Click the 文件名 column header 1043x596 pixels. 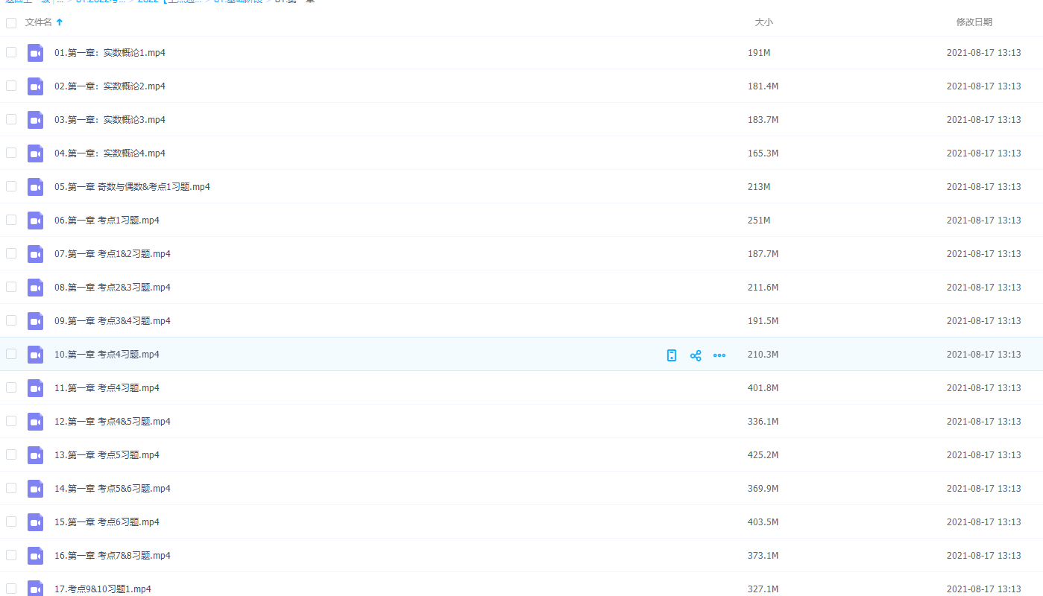tap(39, 22)
